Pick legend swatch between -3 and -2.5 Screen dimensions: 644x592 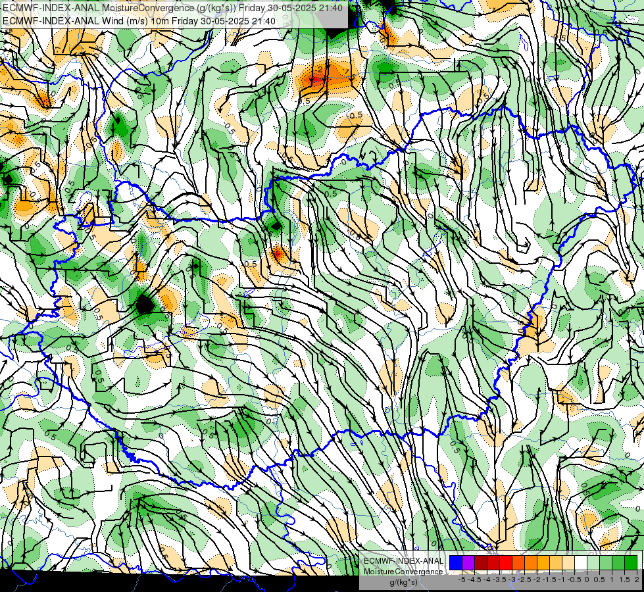click(x=518, y=563)
